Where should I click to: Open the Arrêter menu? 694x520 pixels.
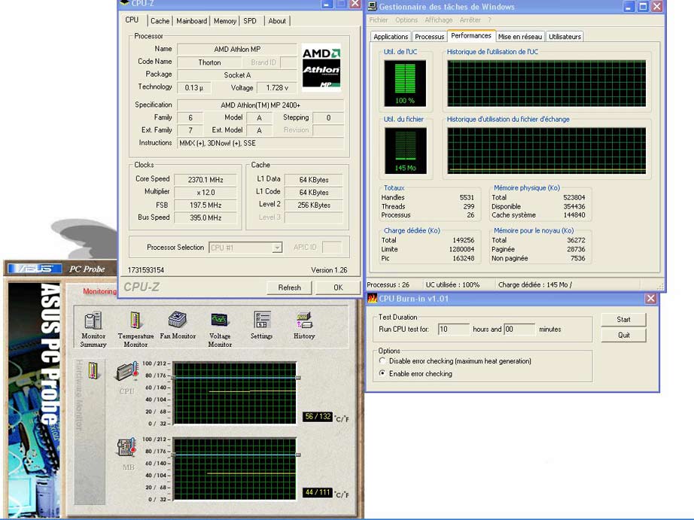470,20
